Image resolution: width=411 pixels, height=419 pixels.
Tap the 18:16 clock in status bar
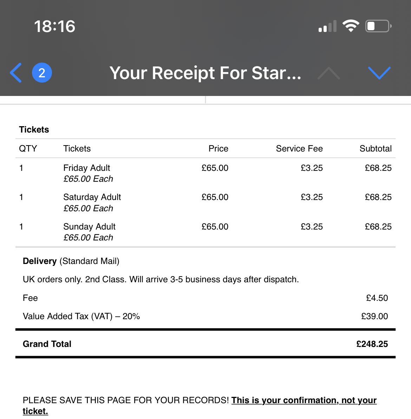(x=54, y=26)
